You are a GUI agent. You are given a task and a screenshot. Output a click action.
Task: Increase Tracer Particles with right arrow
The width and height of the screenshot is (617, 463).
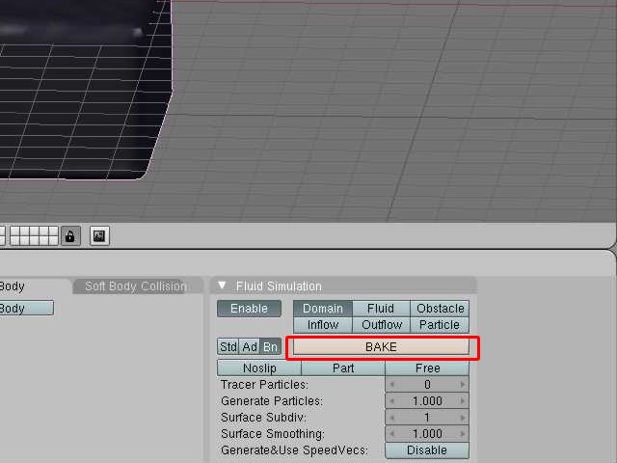point(463,384)
